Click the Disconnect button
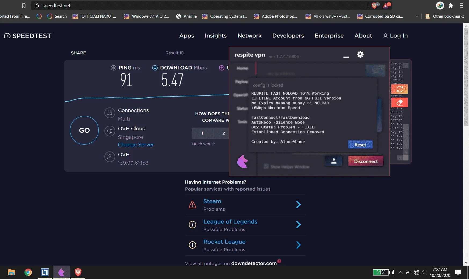 point(366,161)
